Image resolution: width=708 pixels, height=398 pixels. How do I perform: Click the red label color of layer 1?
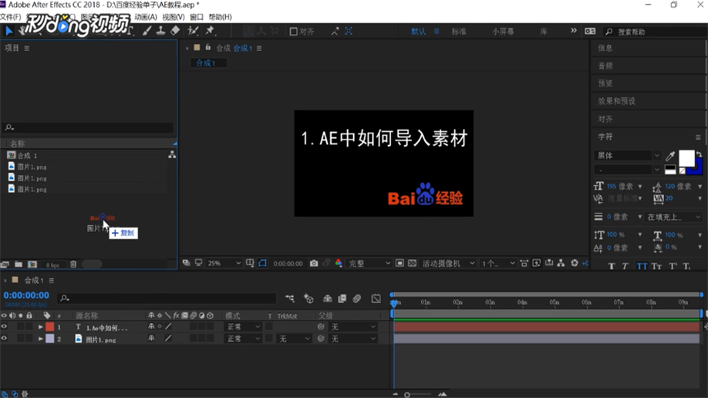[49, 326]
